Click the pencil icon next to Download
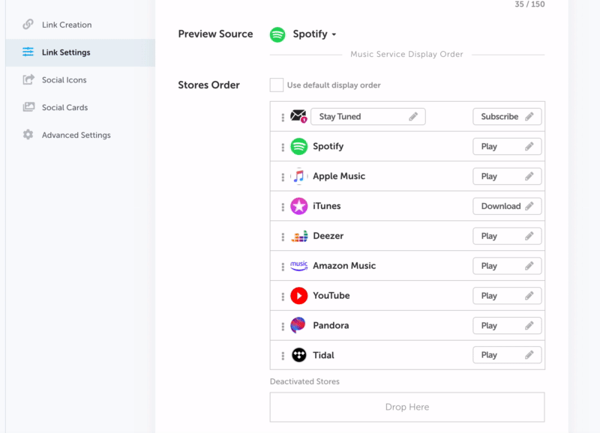 point(529,206)
